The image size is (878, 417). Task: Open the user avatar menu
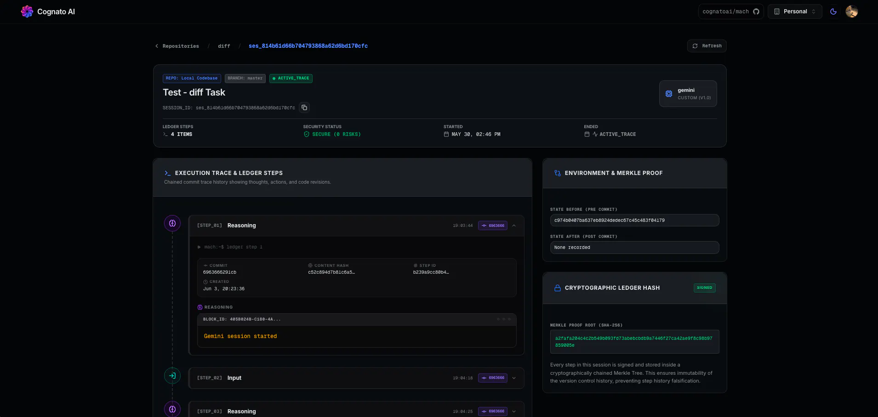(852, 11)
